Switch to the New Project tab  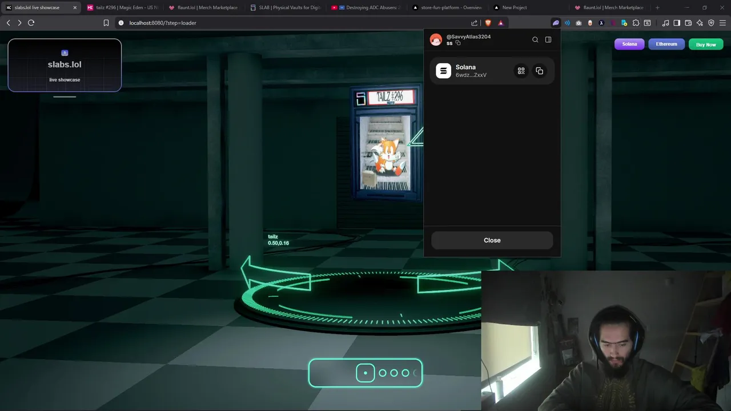pos(529,7)
